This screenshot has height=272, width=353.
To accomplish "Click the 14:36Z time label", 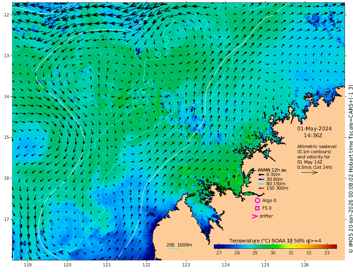I will [x=313, y=136].
